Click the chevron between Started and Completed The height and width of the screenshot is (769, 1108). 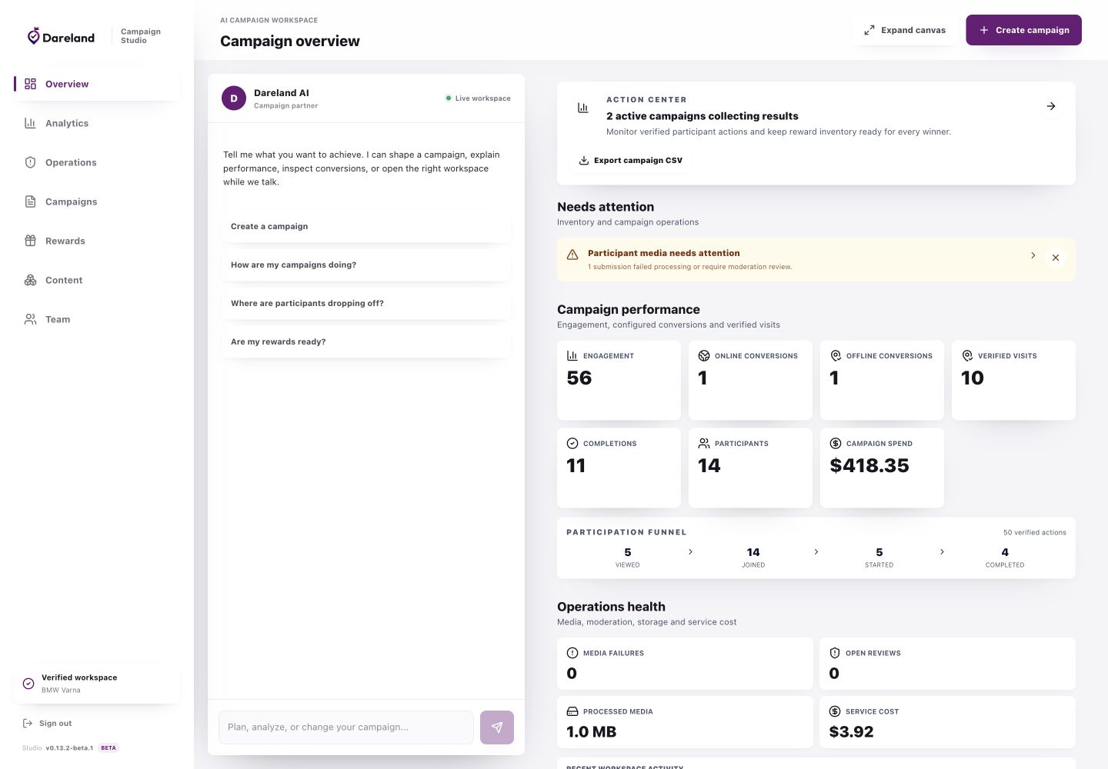click(943, 552)
